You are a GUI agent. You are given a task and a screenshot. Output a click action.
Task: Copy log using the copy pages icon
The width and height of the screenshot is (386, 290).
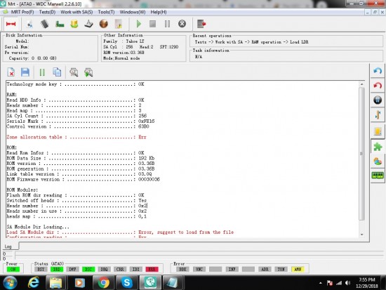pos(57,72)
